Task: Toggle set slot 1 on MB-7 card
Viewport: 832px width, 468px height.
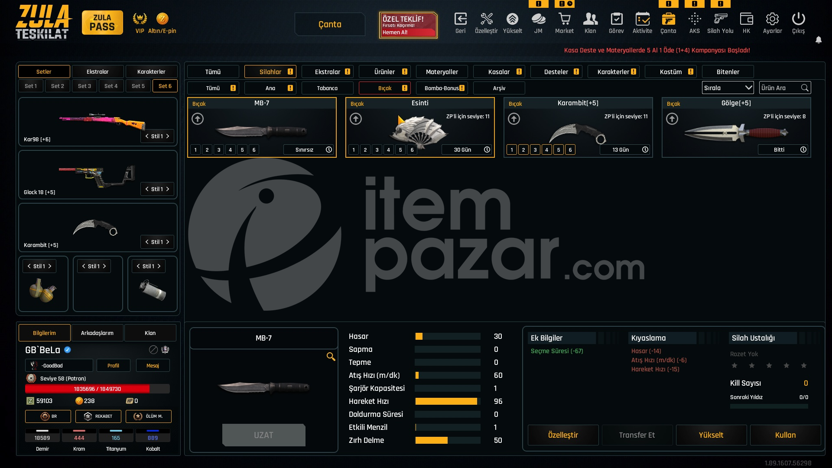Action: [x=195, y=150]
